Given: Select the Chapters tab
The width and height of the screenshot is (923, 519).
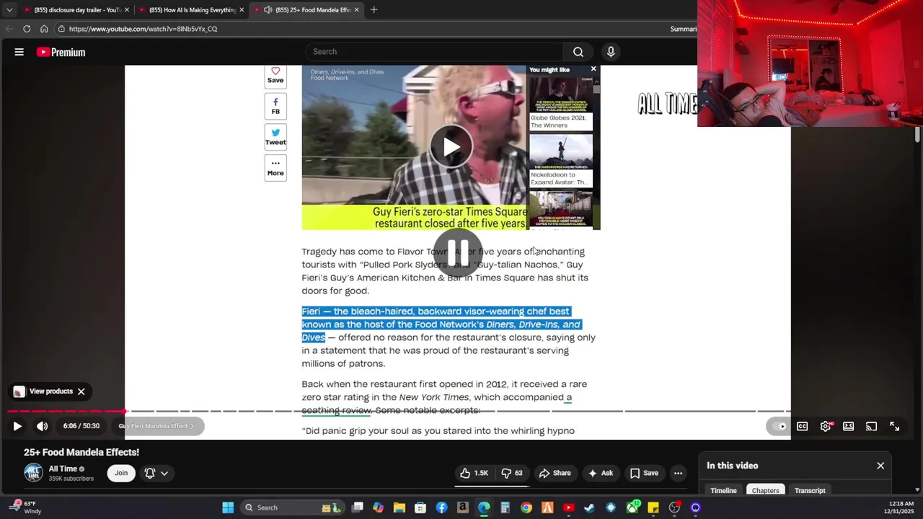Looking at the screenshot, I should 766,490.
